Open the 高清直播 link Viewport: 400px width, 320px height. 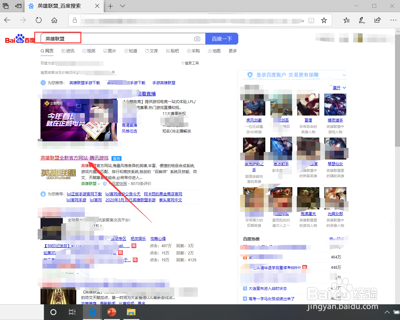129,125
